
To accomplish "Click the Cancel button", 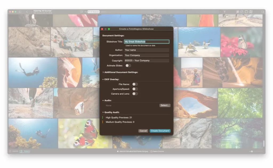I will 143,131.
